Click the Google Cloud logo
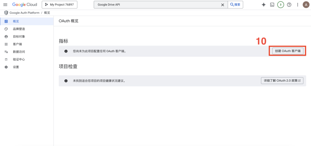This screenshot has height=146, width=311. [25, 5]
